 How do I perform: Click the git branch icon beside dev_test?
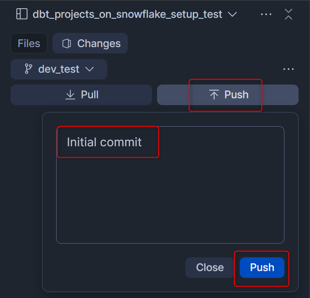(28, 69)
